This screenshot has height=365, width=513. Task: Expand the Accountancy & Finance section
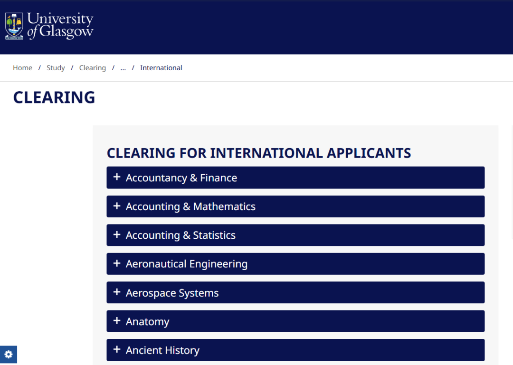[x=295, y=178]
